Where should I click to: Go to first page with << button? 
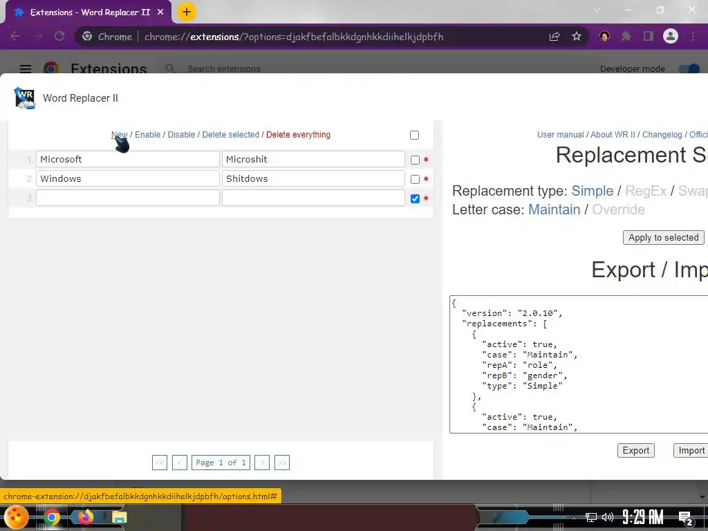coord(160,463)
